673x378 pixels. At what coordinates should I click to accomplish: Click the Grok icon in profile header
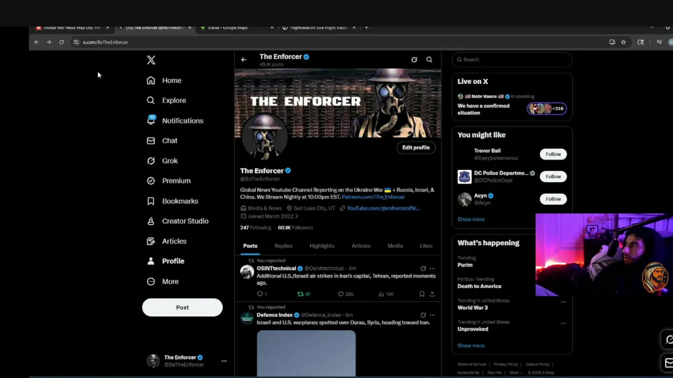coord(414,60)
